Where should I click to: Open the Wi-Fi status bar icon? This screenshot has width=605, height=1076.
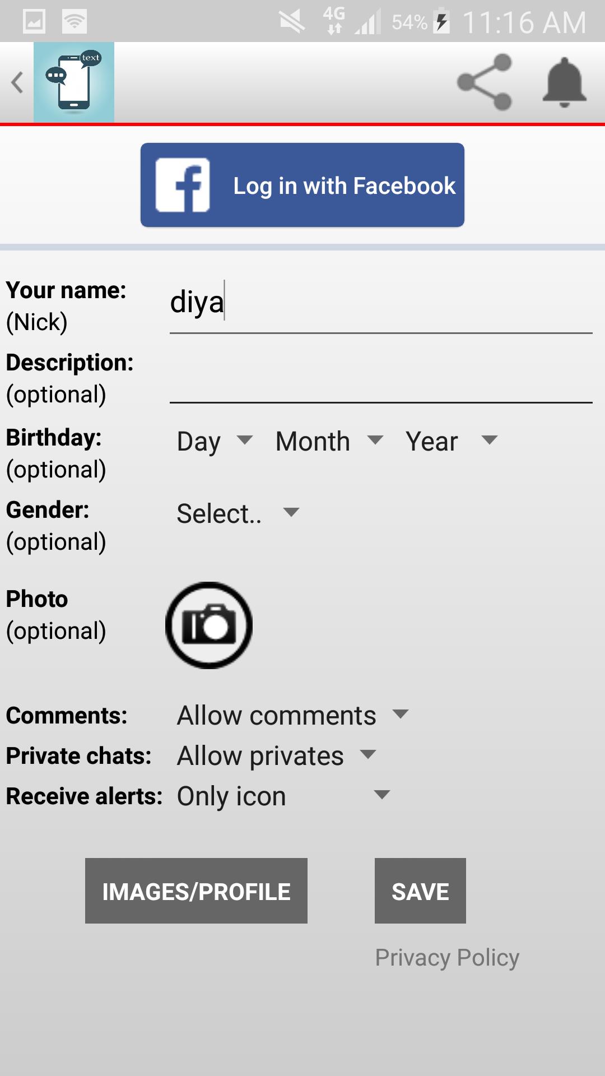(74, 21)
